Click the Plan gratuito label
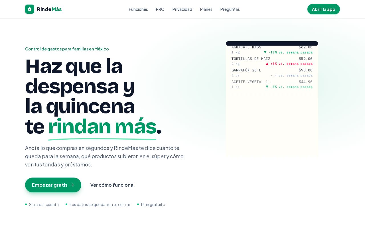The height and width of the screenshot is (228, 365). coord(153,204)
